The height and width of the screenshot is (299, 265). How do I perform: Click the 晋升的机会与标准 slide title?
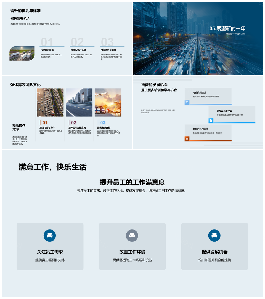pos(25,11)
